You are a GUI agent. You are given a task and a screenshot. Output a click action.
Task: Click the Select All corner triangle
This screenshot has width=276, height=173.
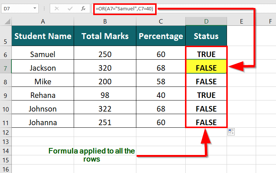[7, 21]
